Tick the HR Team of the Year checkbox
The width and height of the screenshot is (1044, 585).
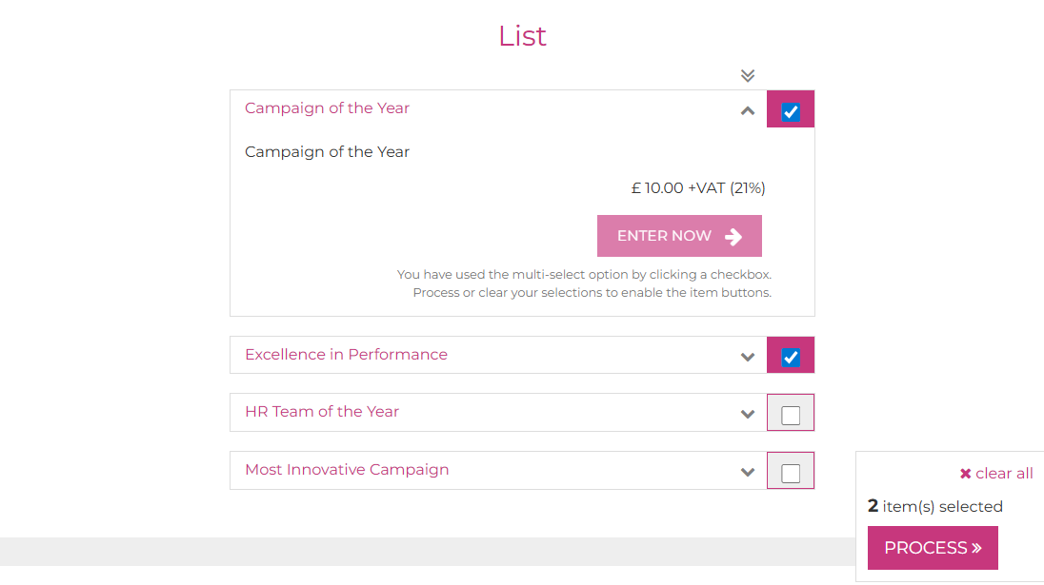click(791, 415)
